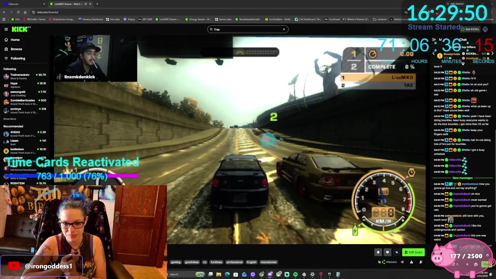Open Home in the sidebar
The image size is (496, 279).
coord(15,40)
